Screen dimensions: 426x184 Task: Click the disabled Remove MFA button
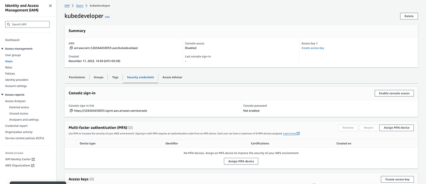point(348,128)
